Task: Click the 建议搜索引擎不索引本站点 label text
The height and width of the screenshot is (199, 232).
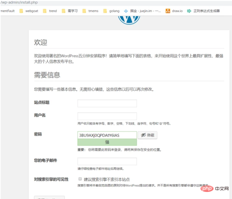Action: pyautogui.click(x=106, y=179)
